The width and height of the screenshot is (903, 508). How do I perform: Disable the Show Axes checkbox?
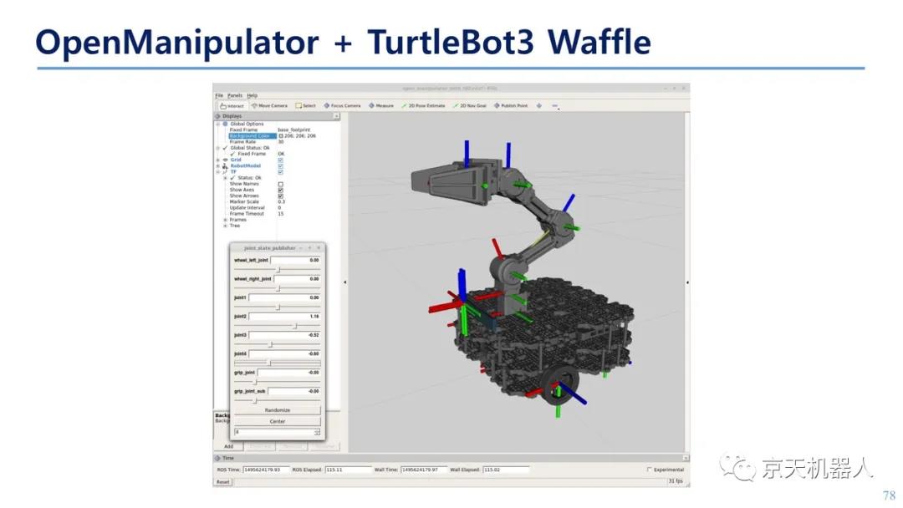coord(280,190)
